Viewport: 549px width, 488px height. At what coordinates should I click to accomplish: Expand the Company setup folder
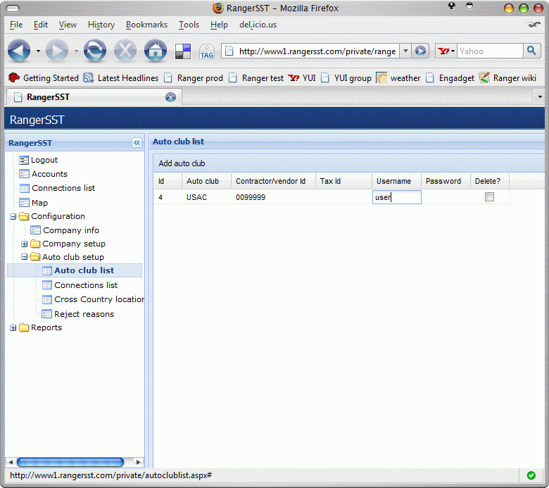tap(25, 244)
